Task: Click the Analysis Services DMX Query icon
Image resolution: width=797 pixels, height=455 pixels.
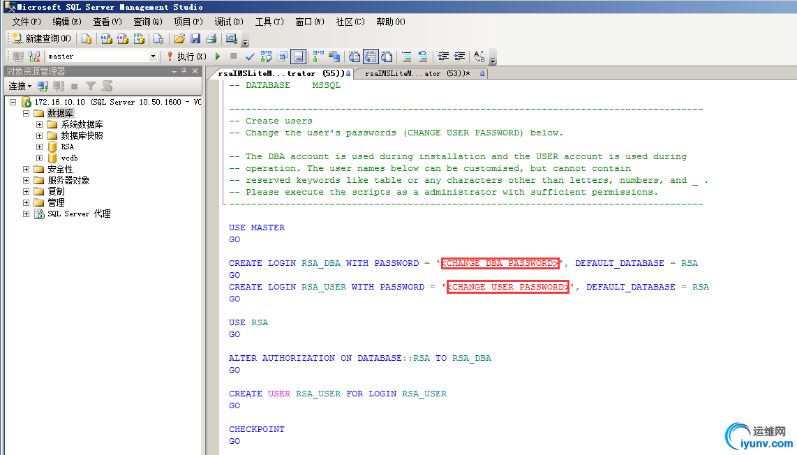Action: [123, 38]
